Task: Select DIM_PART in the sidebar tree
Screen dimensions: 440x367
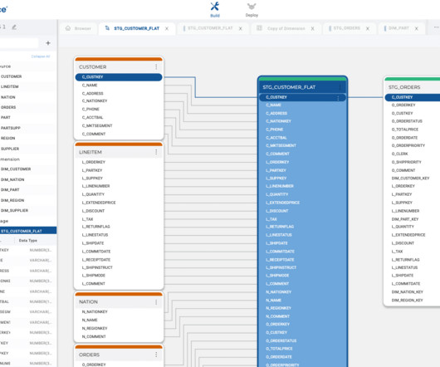Action: tap(10, 189)
